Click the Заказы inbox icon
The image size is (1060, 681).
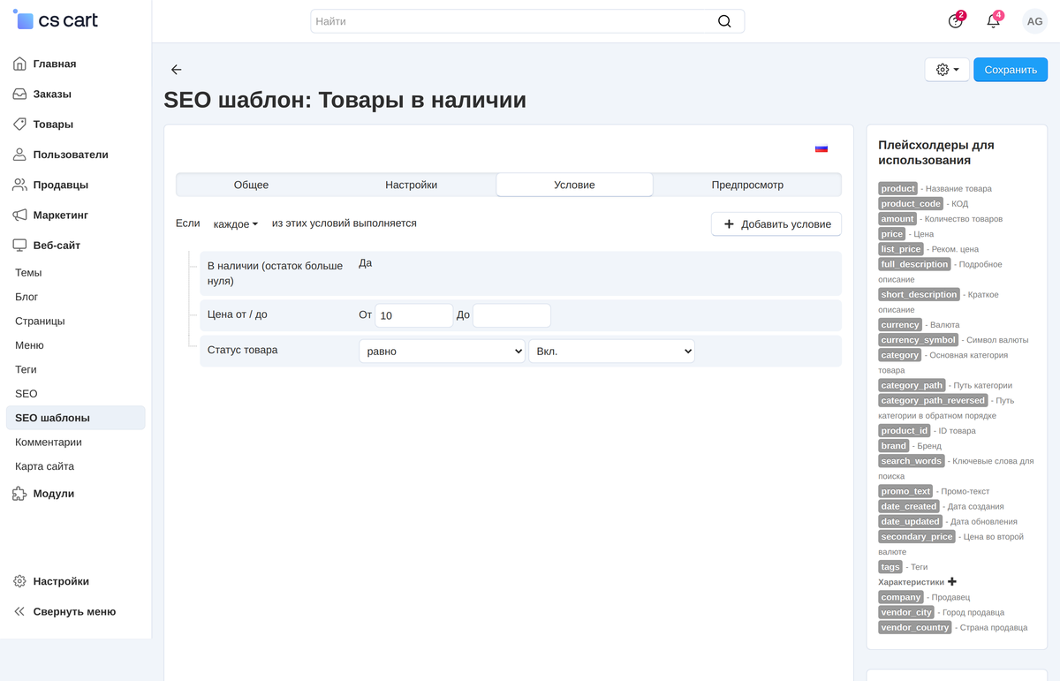(19, 94)
